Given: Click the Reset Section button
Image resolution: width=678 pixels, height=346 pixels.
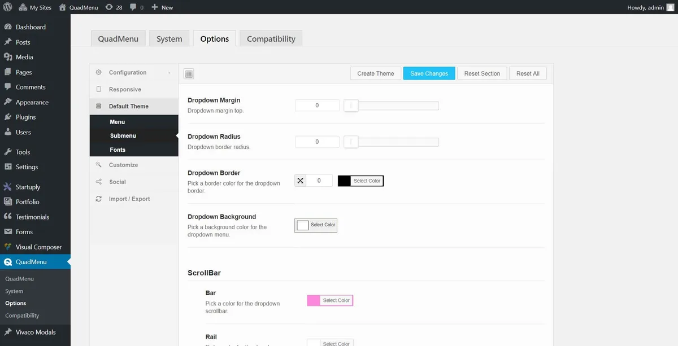Looking at the screenshot, I should point(482,73).
